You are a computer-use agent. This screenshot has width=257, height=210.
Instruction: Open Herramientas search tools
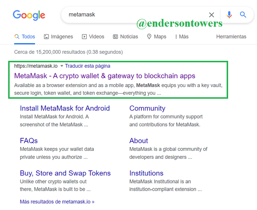[x=231, y=36]
